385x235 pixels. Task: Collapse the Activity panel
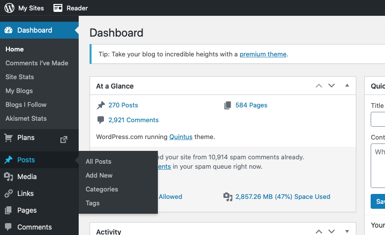tap(347, 231)
